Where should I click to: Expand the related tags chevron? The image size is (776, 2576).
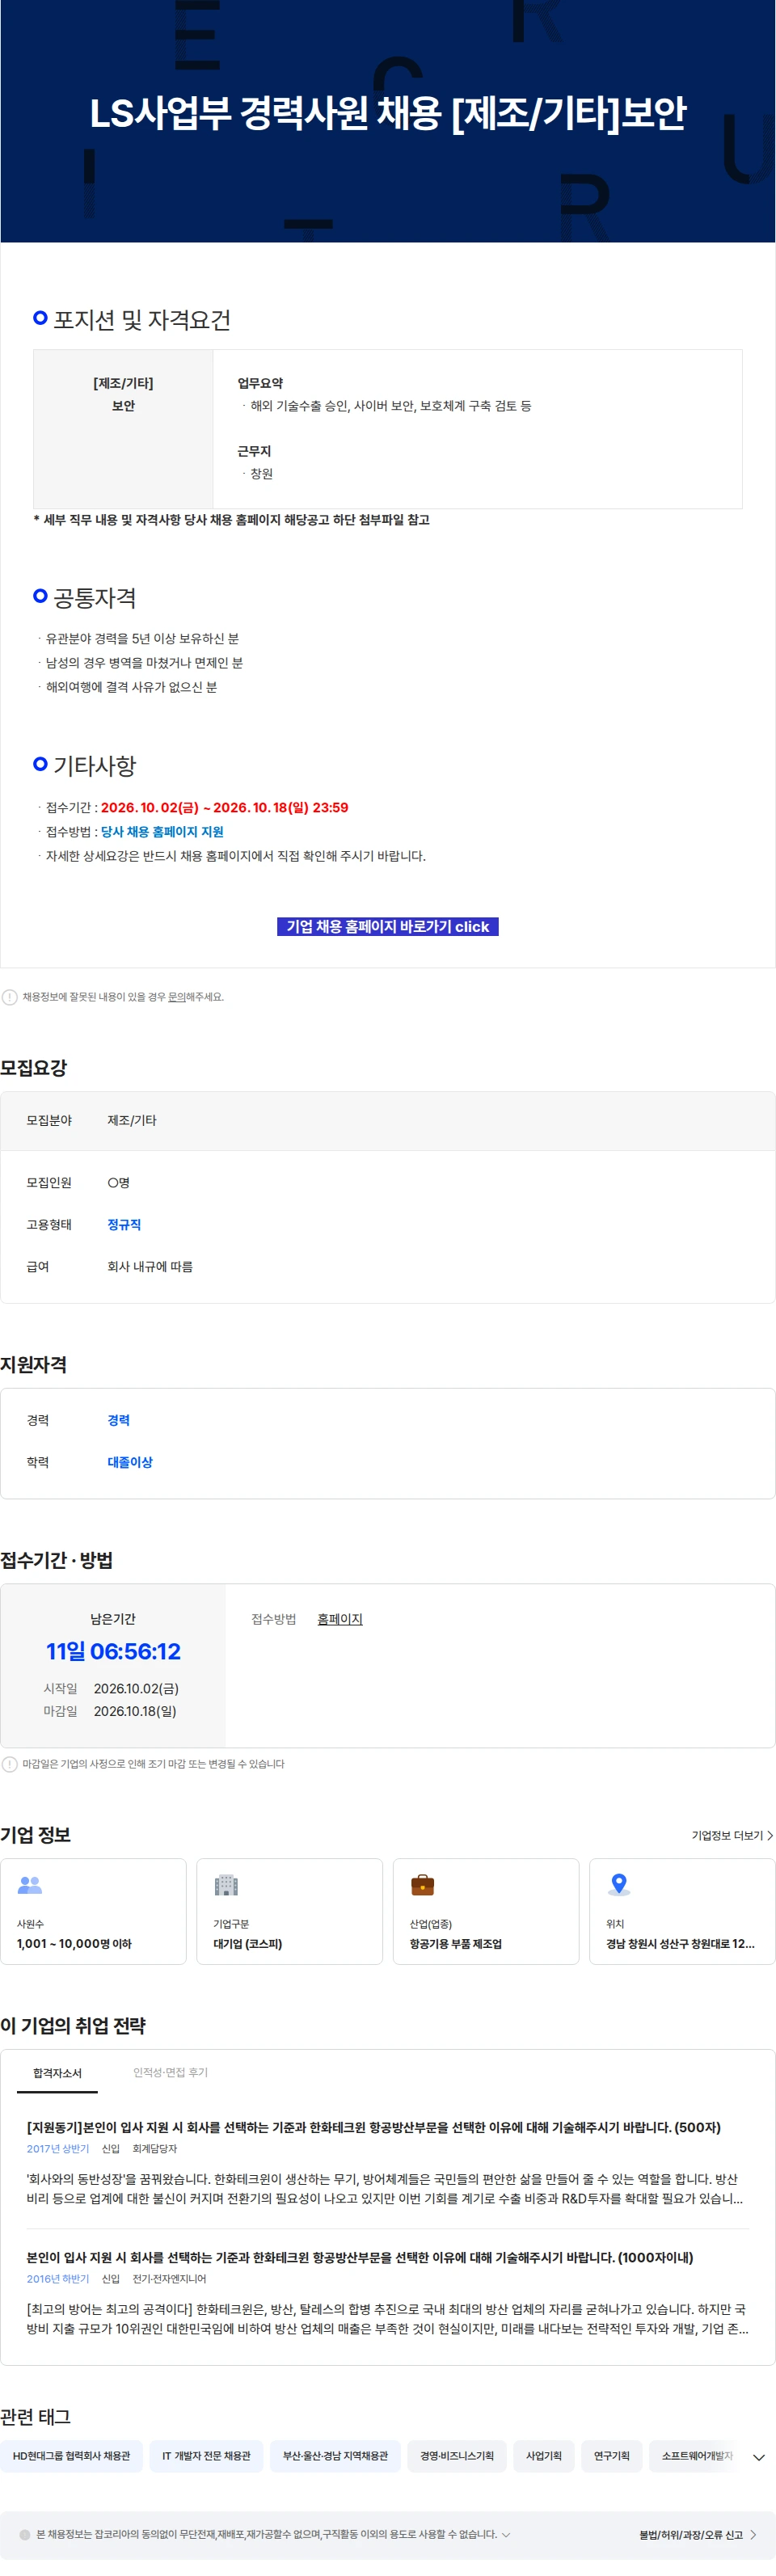pos(758,2457)
